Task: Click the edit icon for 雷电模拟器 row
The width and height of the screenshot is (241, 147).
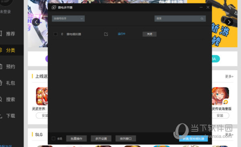Action: 106,34
